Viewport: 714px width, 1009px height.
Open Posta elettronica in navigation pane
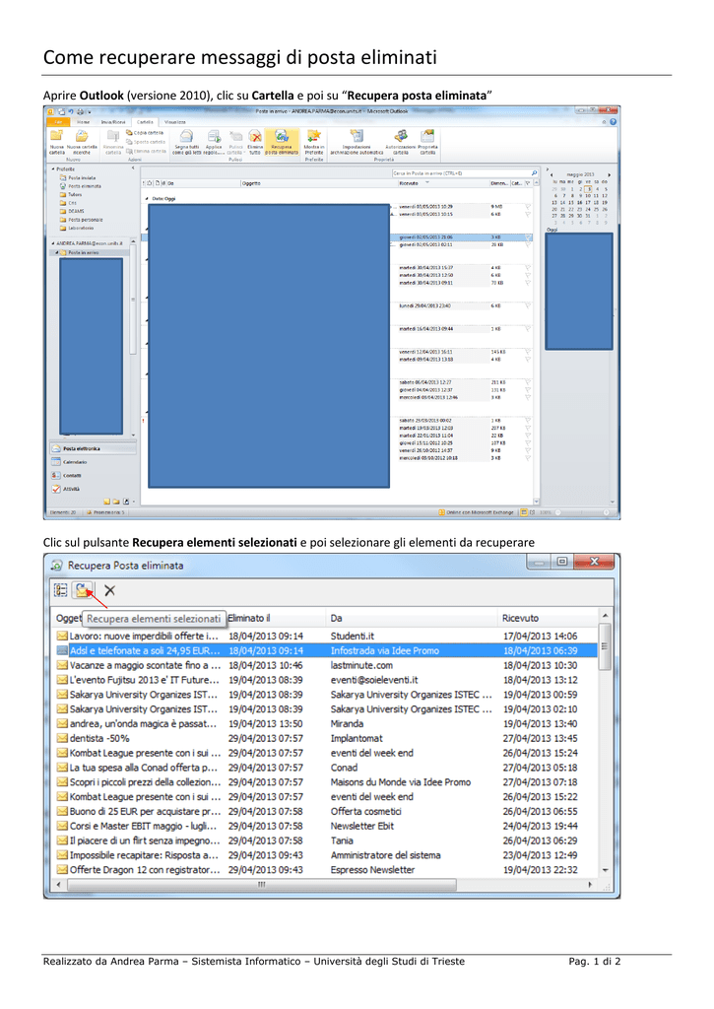point(94,448)
